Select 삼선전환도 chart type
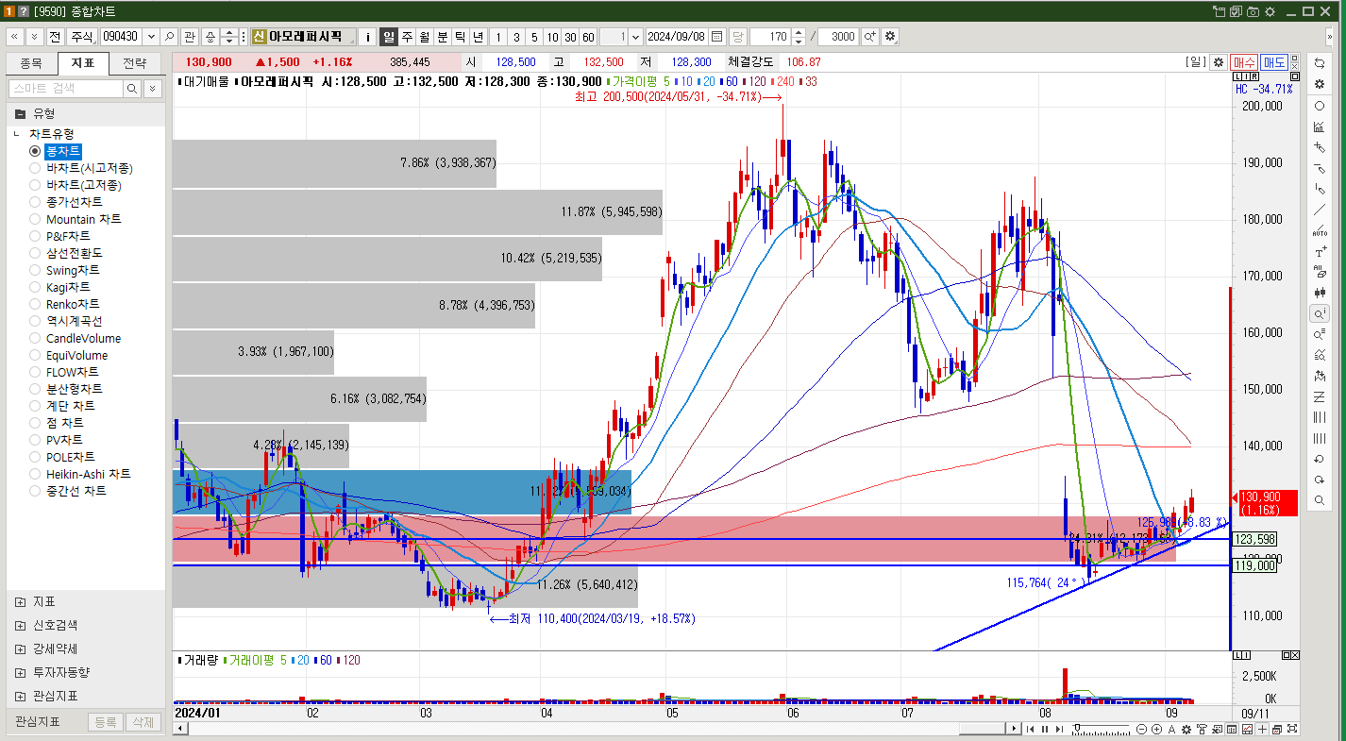Viewport: 1346px width, 741px height. tap(36, 253)
